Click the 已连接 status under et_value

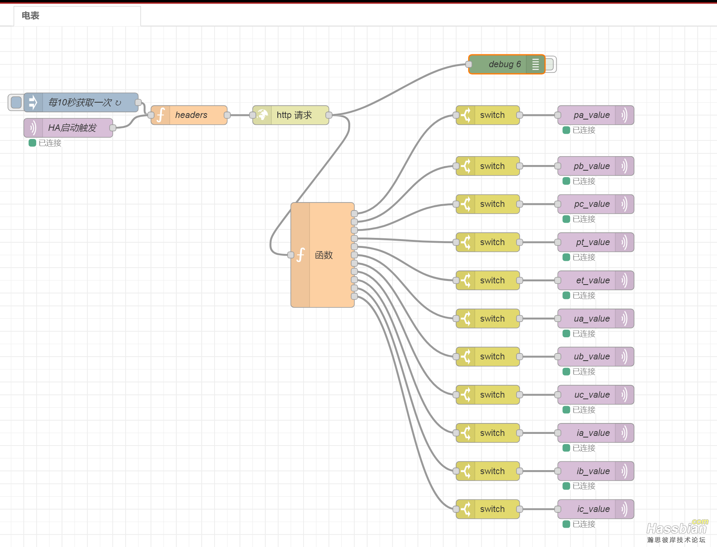(579, 295)
